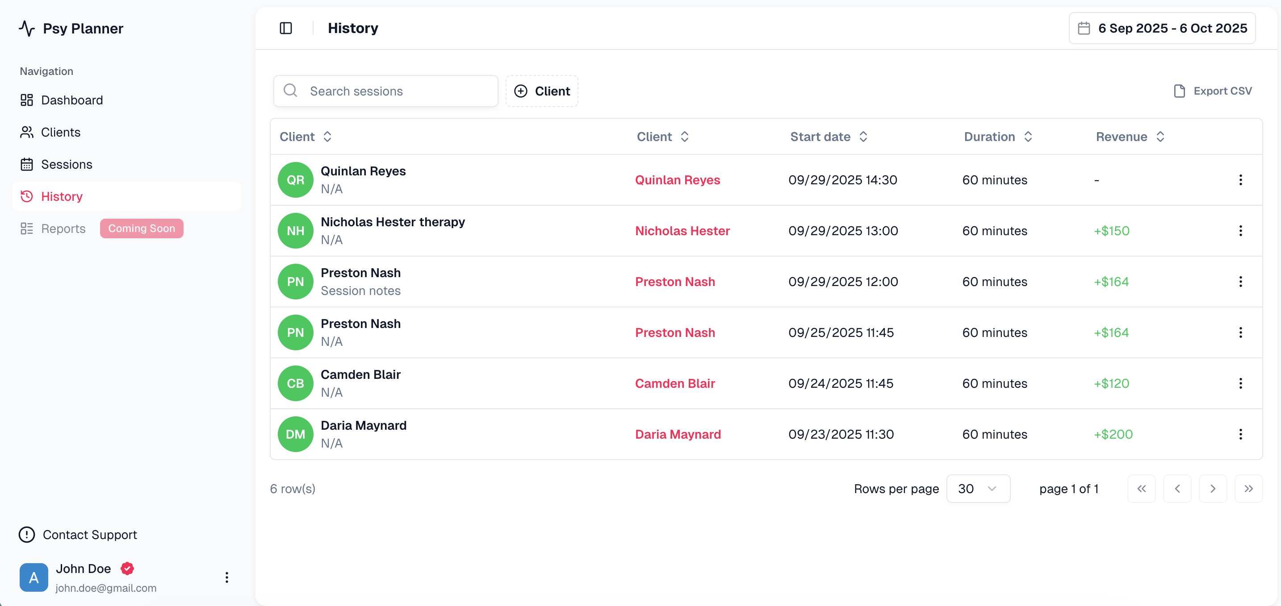Open the date range picker
This screenshot has width=1281, height=606.
(x=1162, y=28)
